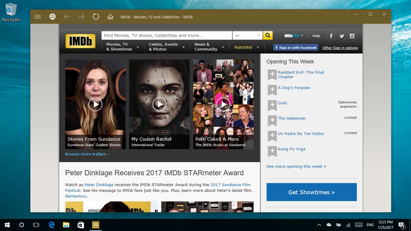Viewport: 411px width, 231px height.
Task: Show hidden tray icons chevron
Action: [x=319, y=225]
